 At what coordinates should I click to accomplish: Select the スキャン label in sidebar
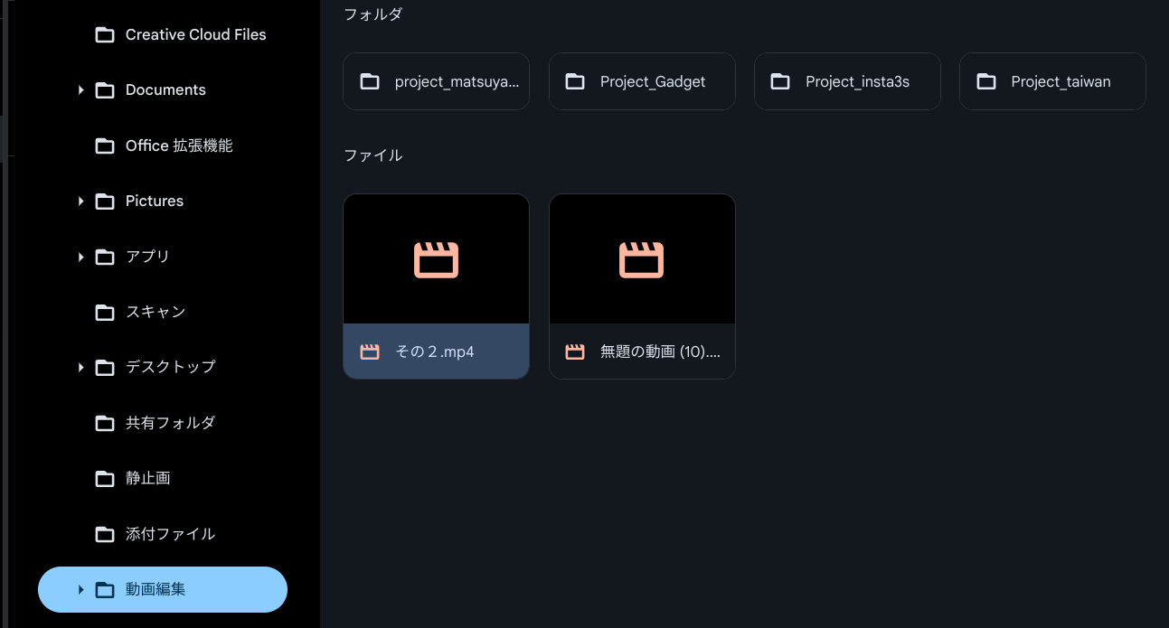pyautogui.click(x=156, y=313)
